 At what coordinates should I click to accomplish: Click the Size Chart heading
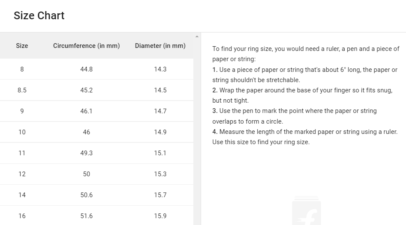(x=39, y=15)
